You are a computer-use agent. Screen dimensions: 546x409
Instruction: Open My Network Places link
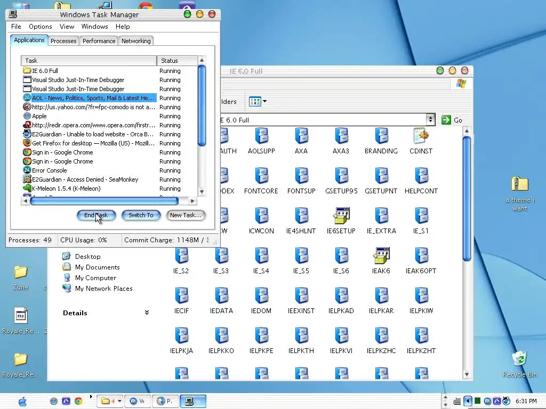(103, 288)
